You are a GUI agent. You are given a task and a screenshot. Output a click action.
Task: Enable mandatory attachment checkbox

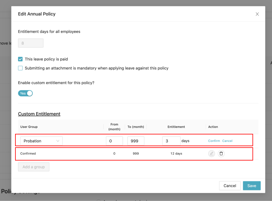[x=20, y=68]
